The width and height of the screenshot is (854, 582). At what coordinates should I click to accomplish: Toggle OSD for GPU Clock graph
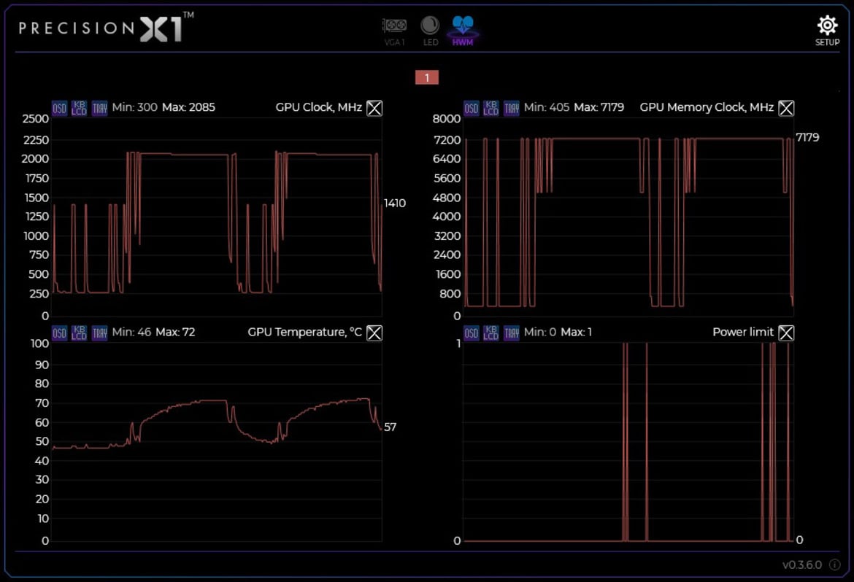pos(59,109)
